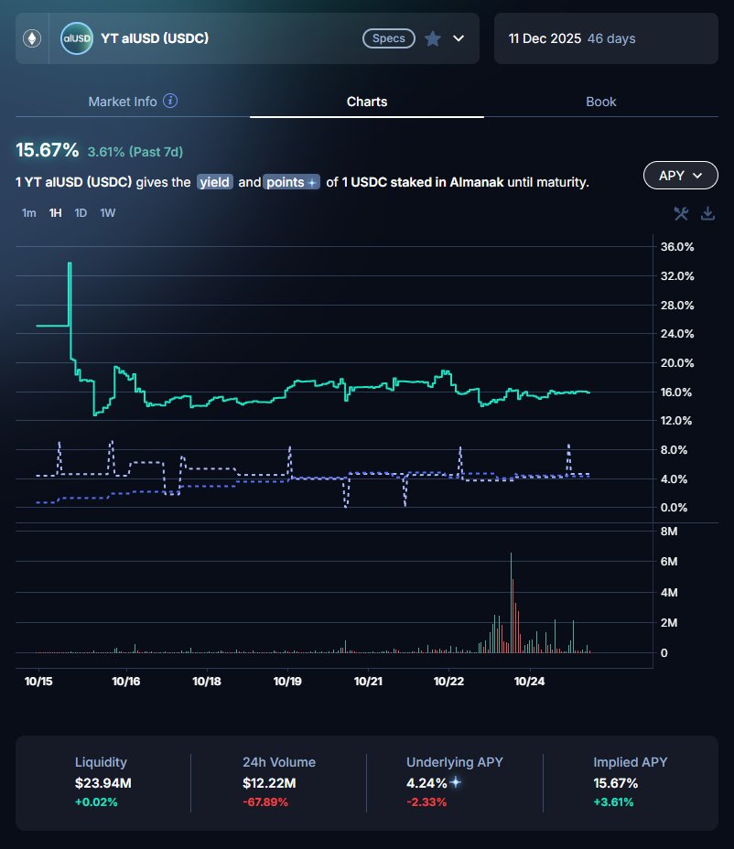Expand the market selector chevron

tap(459, 38)
